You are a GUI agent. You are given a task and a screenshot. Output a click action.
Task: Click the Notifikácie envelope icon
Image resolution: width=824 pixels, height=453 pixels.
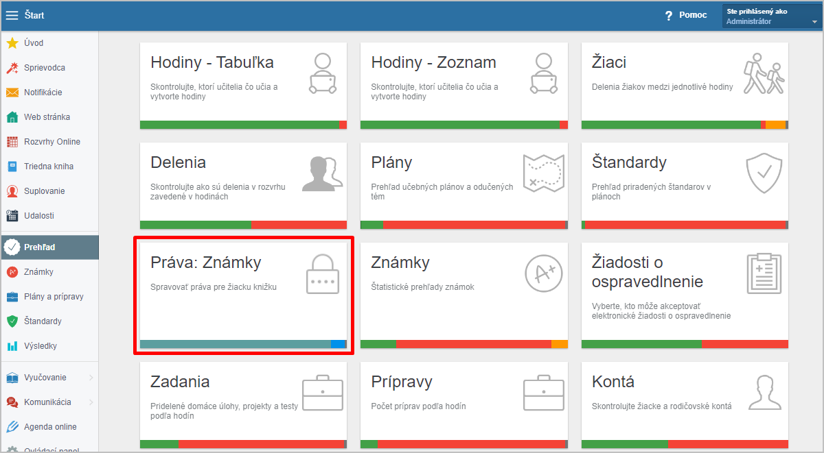[x=12, y=93]
